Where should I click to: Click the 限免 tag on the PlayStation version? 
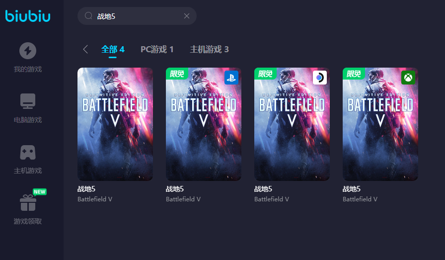177,74
